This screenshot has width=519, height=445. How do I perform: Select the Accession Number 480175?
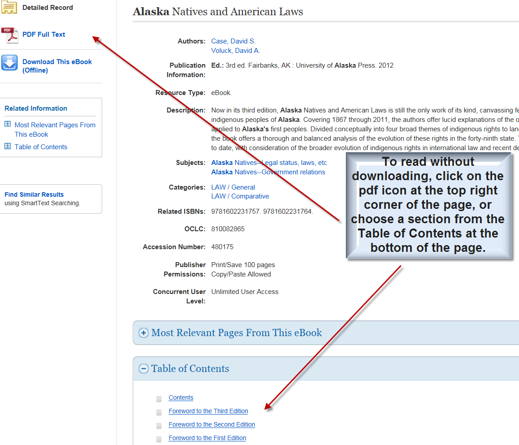click(222, 247)
